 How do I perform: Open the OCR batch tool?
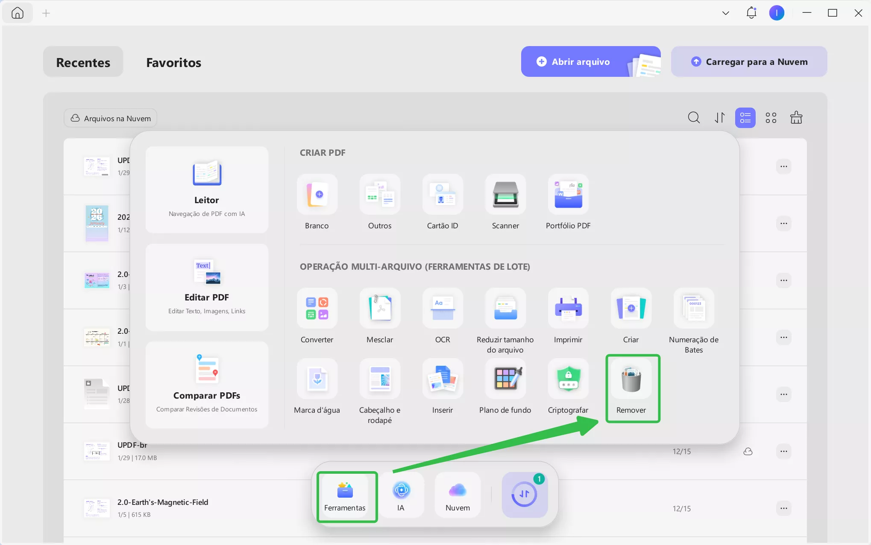coord(443,309)
